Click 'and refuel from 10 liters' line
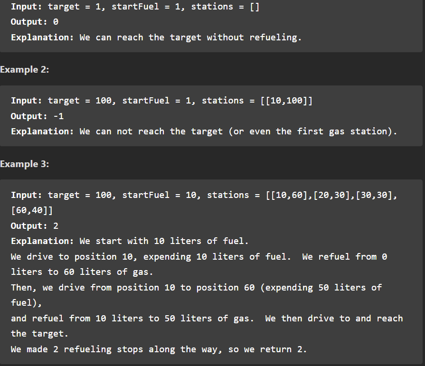This screenshot has height=366, width=425. tap(207, 319)
